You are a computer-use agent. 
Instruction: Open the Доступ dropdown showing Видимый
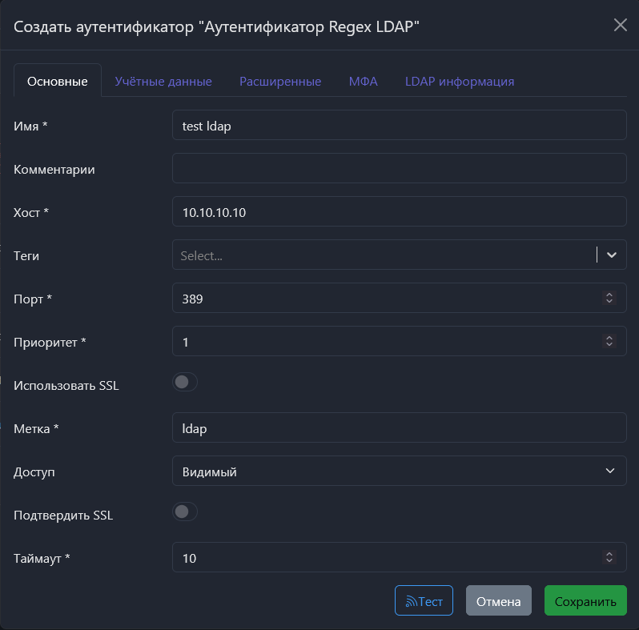point(399,471)
